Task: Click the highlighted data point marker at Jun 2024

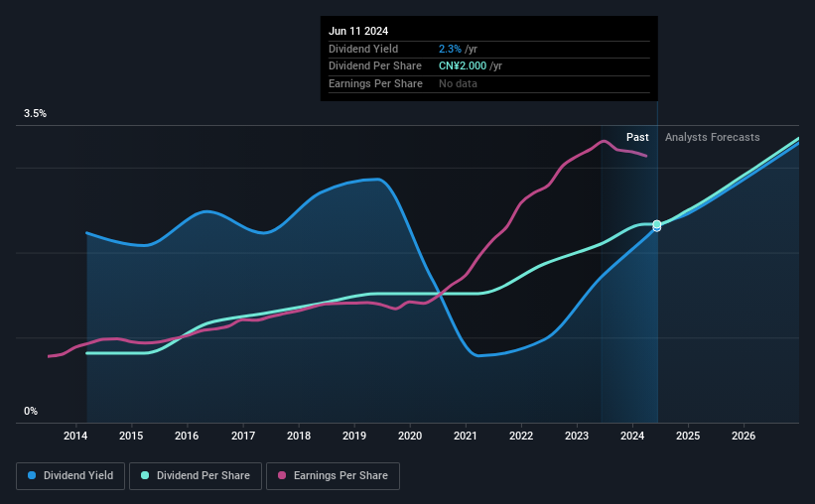Action: pyautogui.click(x=657, y=225)
